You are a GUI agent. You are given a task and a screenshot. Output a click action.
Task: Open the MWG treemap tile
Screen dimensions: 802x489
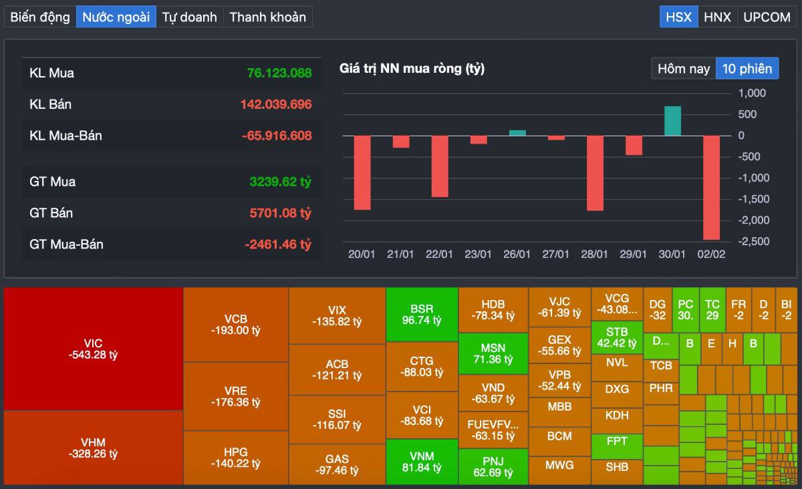tap(559, 470)
